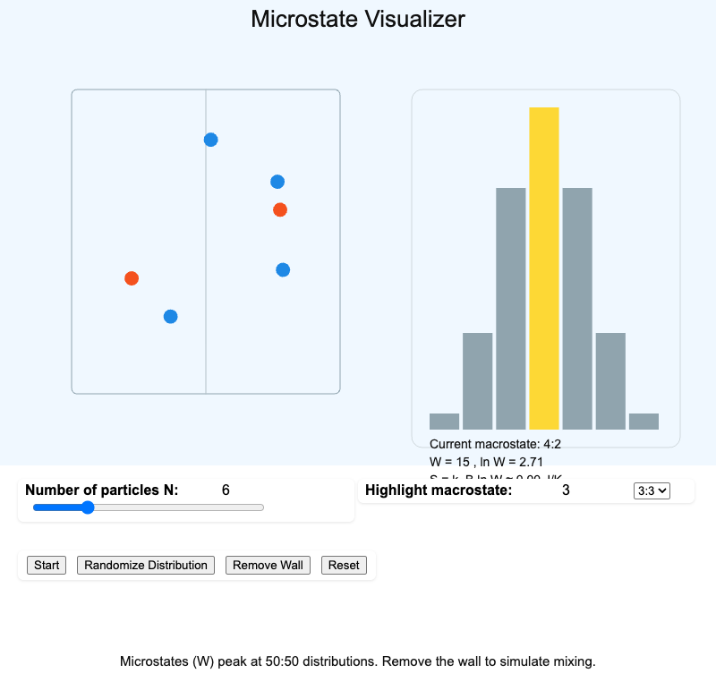This screenshot has height=682, width=716.
Task: Click the Highlight macrostate value 3
Action: click(565, 490)
